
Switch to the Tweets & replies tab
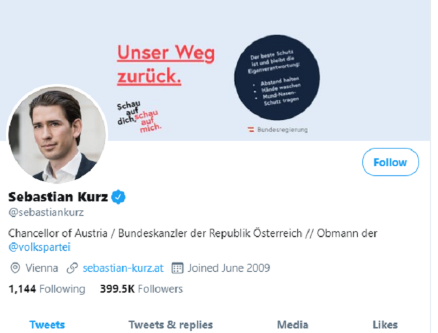(171, 325)
